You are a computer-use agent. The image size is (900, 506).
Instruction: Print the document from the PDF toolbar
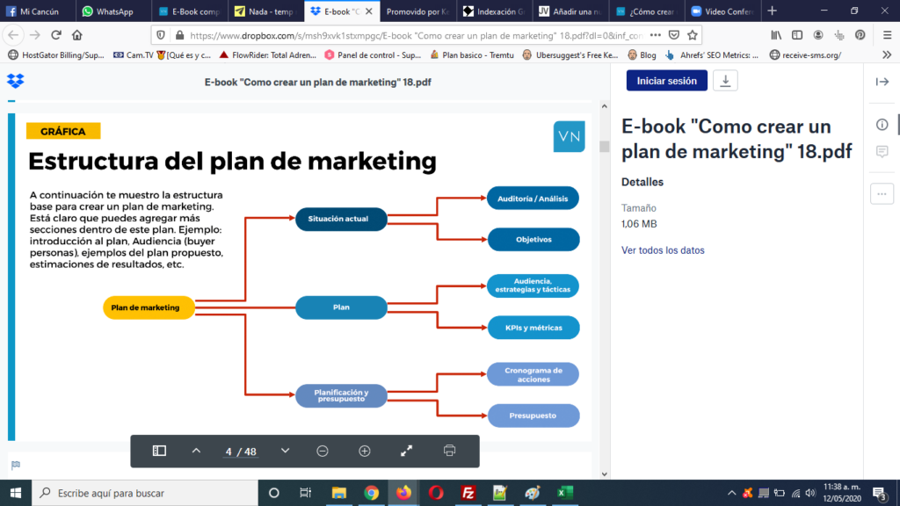point(450,451)
